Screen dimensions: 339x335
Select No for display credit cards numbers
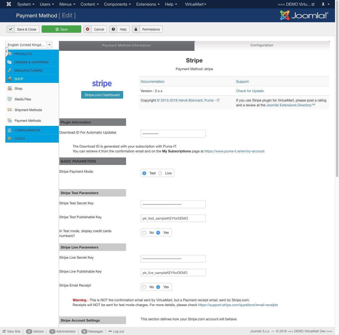click(144, 233)
